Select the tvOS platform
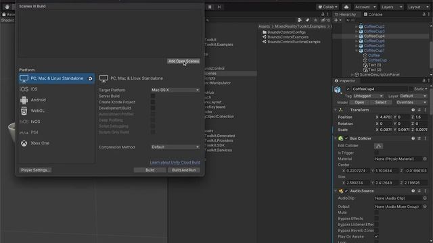Screen dimensions: 433x243 coord(57,122)
